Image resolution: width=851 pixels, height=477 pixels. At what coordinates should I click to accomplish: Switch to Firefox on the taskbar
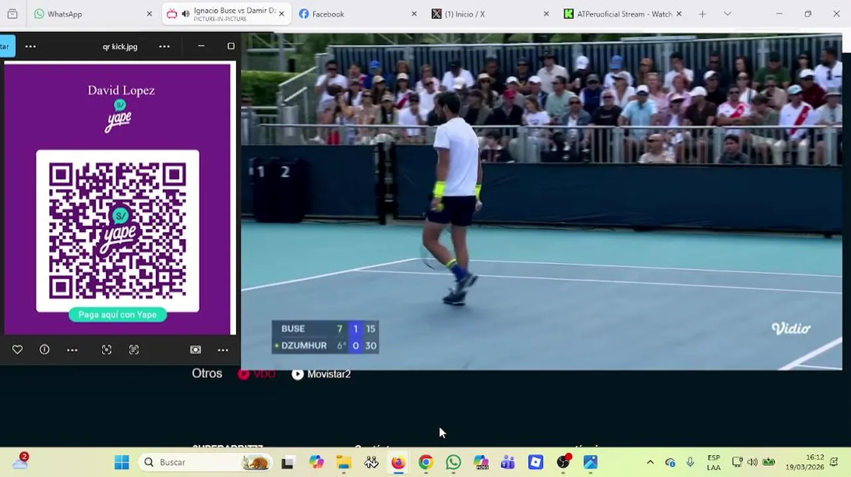click(398, 462)
